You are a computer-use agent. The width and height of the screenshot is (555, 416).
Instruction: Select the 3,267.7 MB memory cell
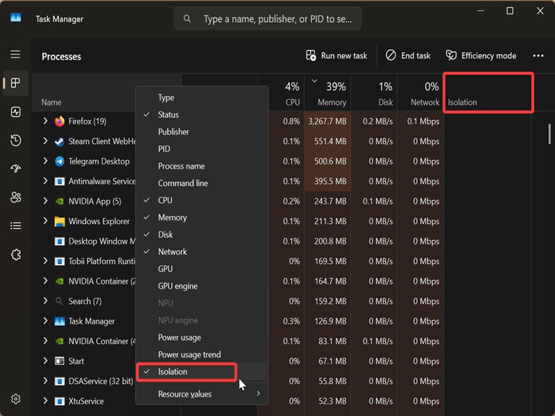pos(327,121)
